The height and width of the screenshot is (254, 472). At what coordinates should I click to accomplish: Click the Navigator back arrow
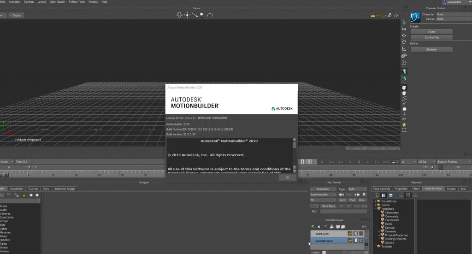coord(31,195)
